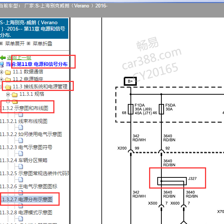Click the blue chapter title banner
Image resolution: width=224 pixels, height=224 pixels.
(34, 29)
